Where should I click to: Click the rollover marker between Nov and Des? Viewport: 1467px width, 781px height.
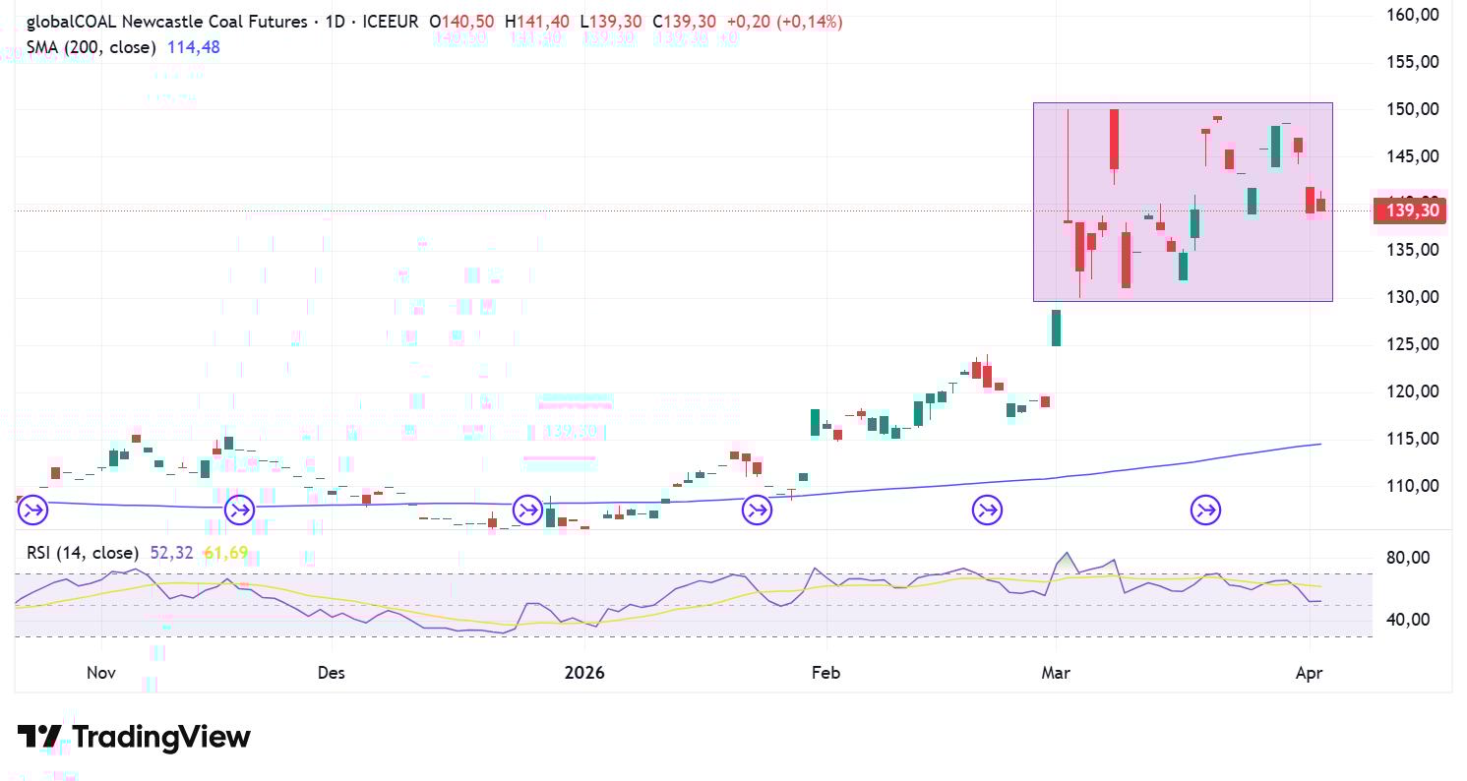pyautogui.click(x=240, y=510)
